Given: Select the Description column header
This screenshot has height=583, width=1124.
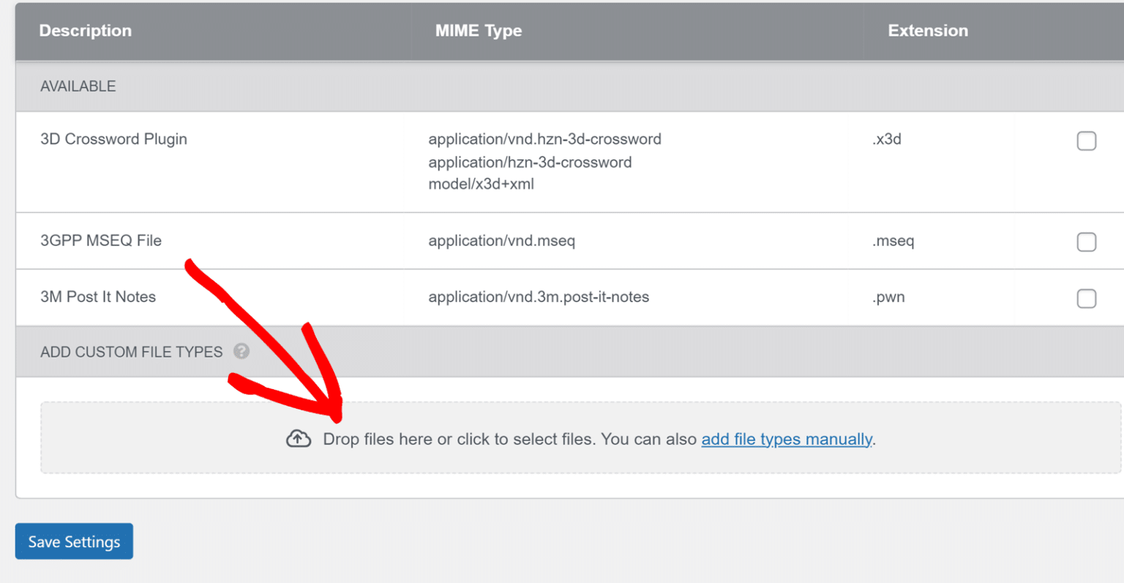Looking at the screenshot, I should (85, 31).
